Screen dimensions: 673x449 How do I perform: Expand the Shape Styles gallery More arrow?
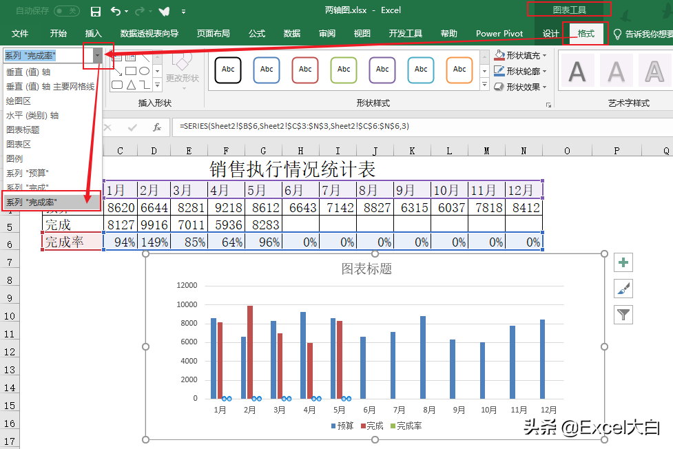[x=484, y=85]
